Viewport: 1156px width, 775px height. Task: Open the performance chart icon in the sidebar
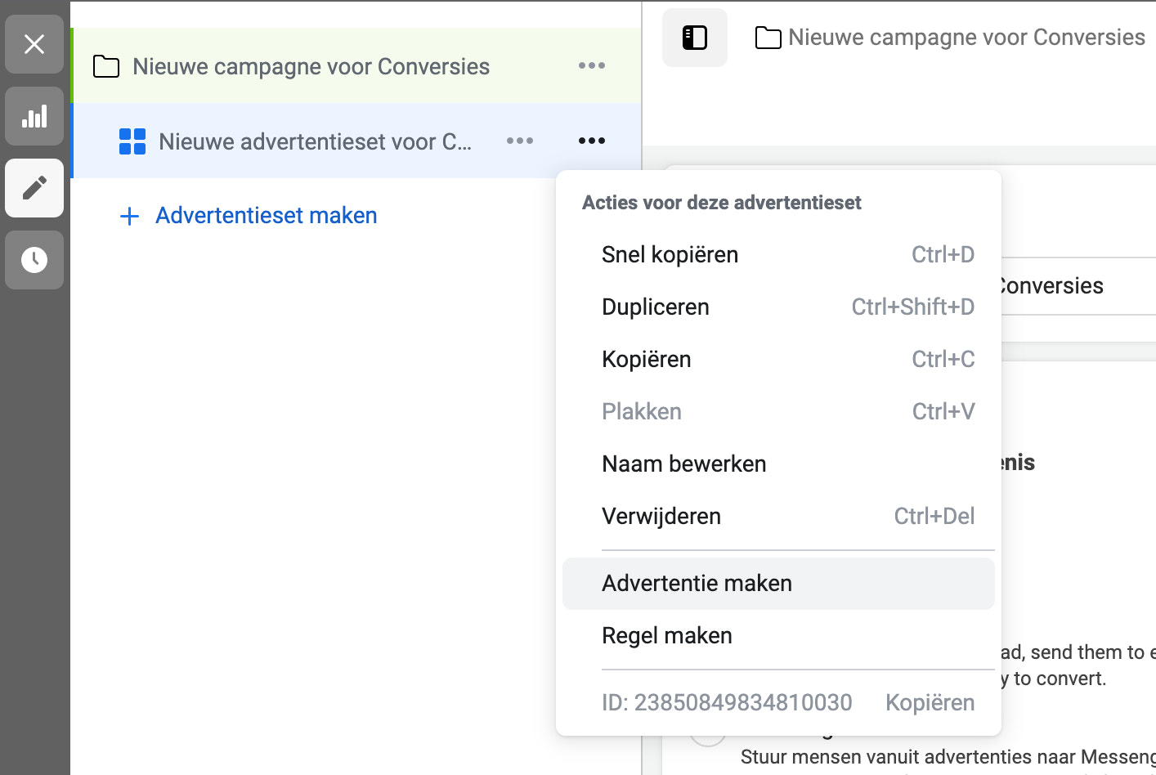tap(34, 116)
